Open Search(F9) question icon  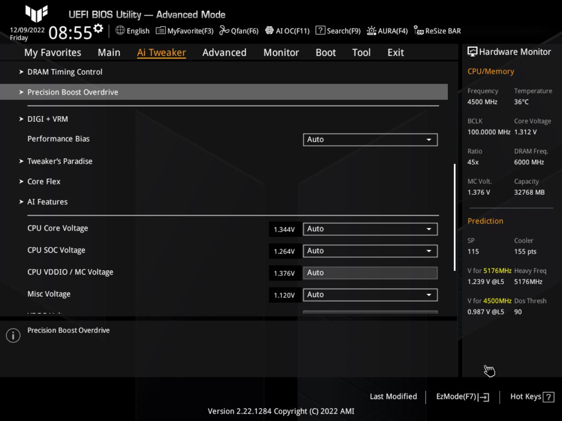pyautogui.click(x=320, y=30)
